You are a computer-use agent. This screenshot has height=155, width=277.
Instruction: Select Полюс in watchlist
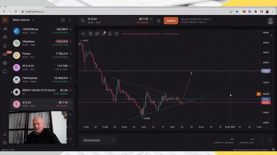pos(42,55)
